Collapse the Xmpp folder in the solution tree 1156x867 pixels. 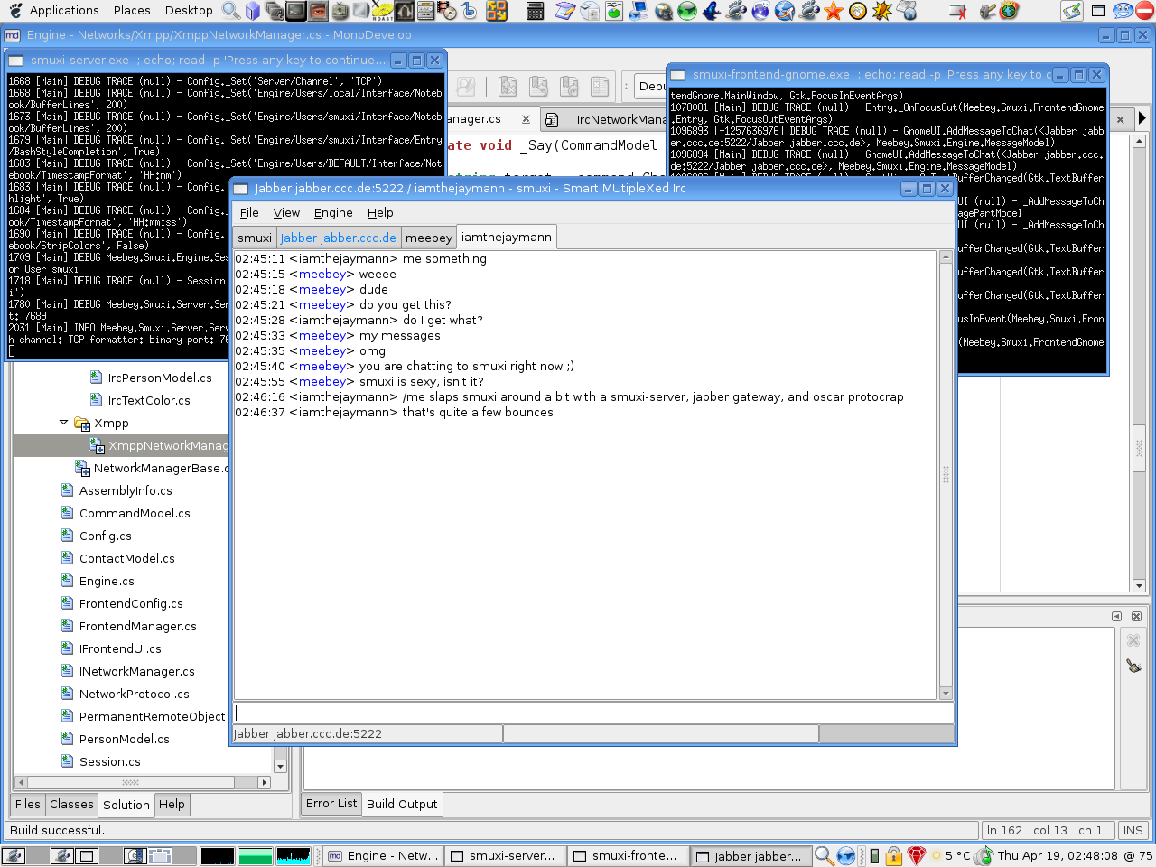click(63, 423)
